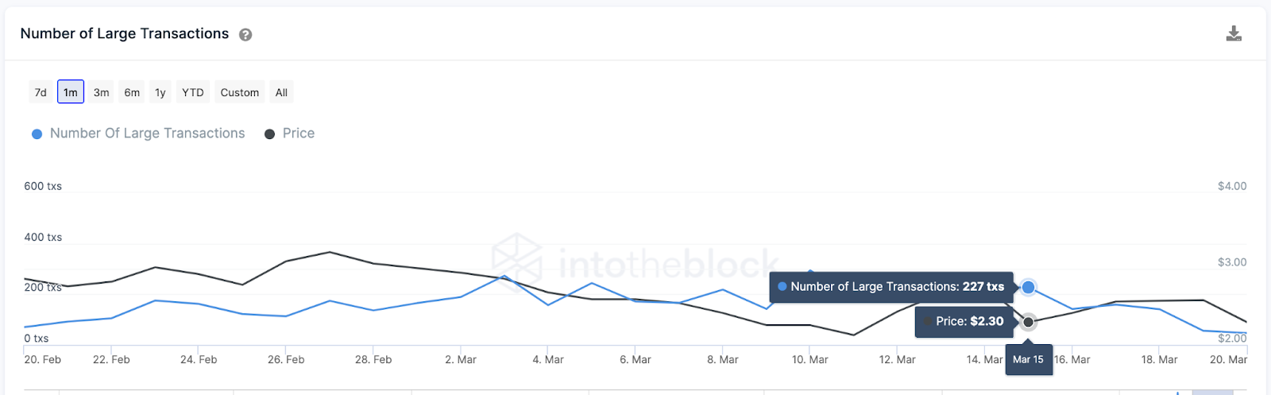Hide the Price series label
The height and width of the screenshot is (395, 1271).
(299, 134)
